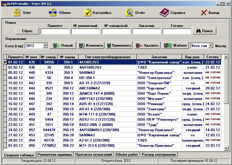
Task: Select the 5А80МА2 row numbered 440
Action: 113,73
